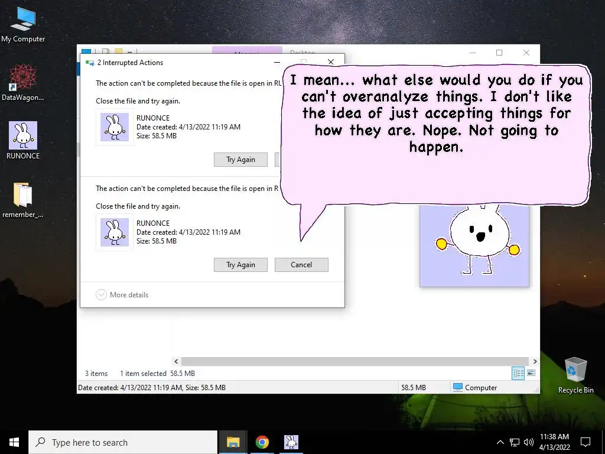Click the '3 items' status bar text

point(96,374)
